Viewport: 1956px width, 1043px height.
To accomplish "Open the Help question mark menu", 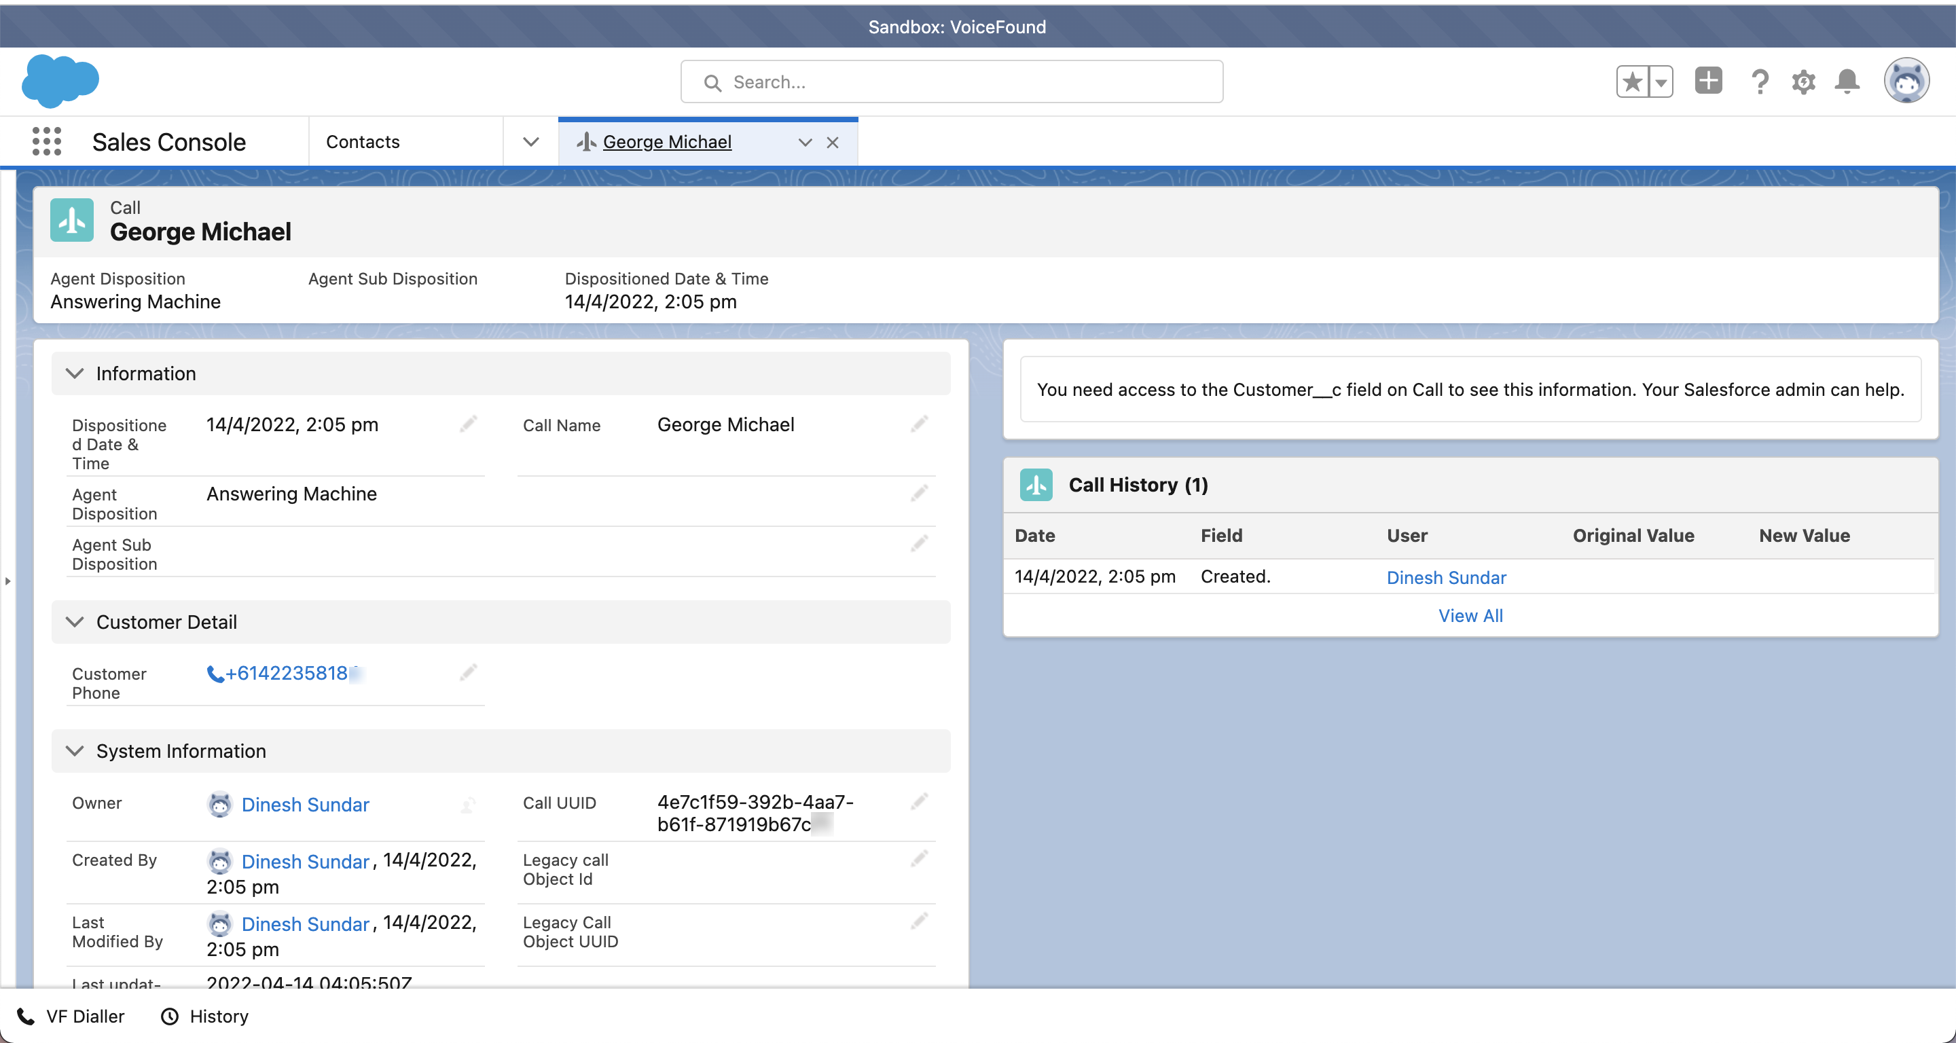I will tap(1759, 81).
